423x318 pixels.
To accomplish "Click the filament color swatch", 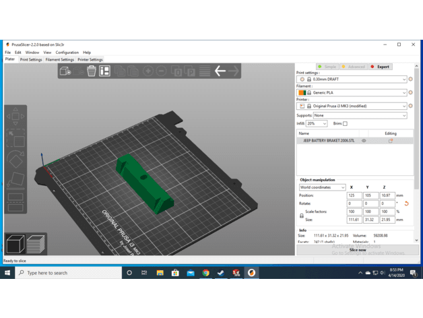I will (x=302, y=92).
